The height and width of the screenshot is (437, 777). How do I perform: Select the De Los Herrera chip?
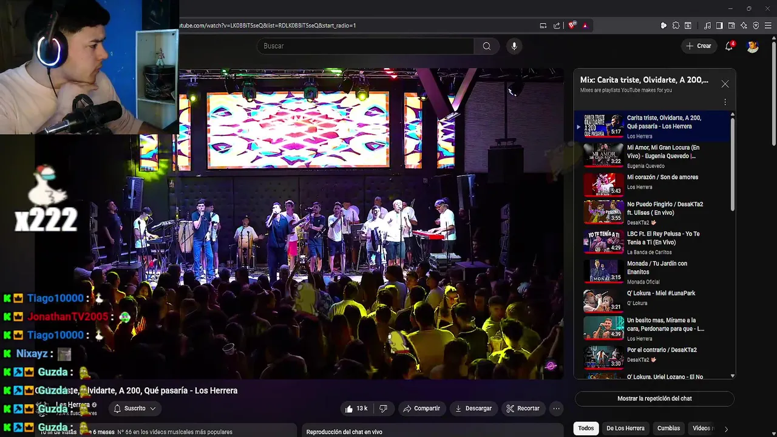point(625,429)
